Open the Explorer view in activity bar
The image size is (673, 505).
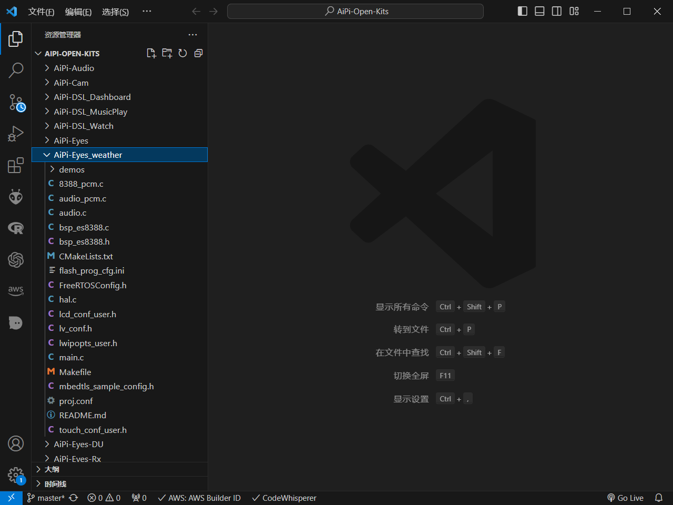pyautogui.click(x=16, y=38)
